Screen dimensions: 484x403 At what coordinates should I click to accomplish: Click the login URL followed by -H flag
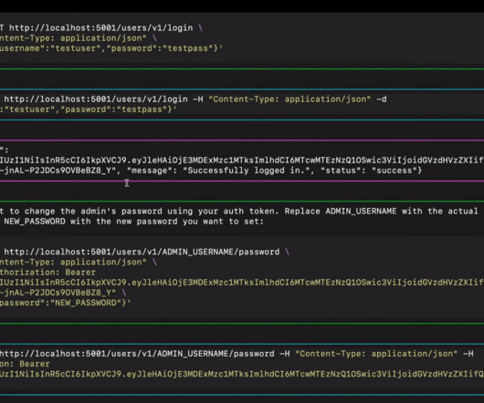coord(96,99)
